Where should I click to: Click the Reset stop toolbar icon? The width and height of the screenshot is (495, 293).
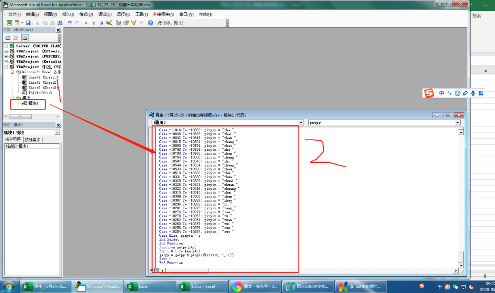tap(101, 23)
